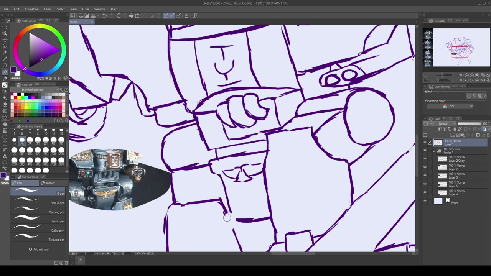Select the Calligraphy sub tool
Image resolution: width=491 pixels, height=276 pixels.
38,228
